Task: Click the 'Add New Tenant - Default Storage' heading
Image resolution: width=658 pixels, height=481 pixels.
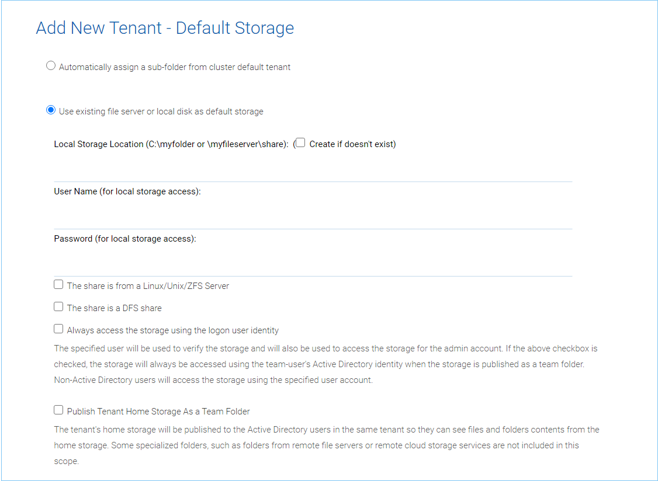Action: point(165,28)
